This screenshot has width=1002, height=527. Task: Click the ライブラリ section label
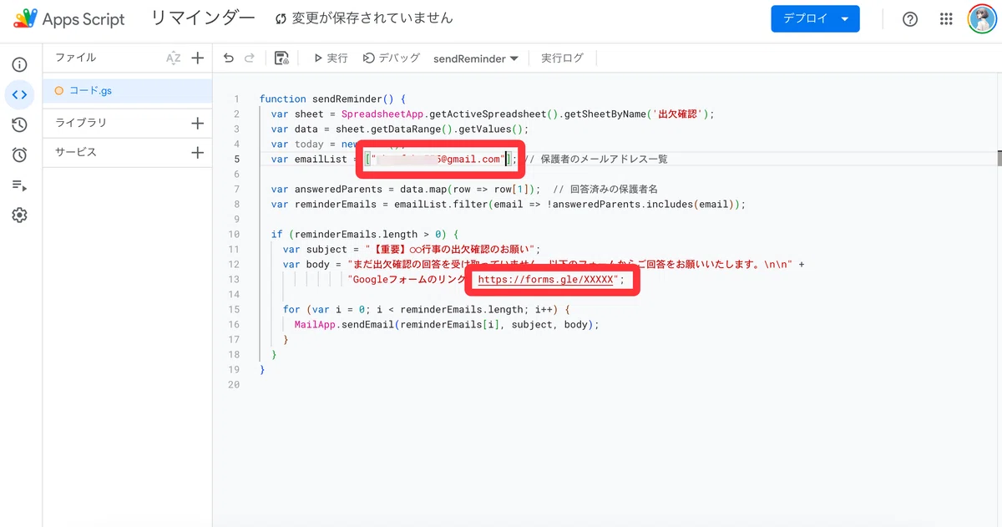click(81, 123)
